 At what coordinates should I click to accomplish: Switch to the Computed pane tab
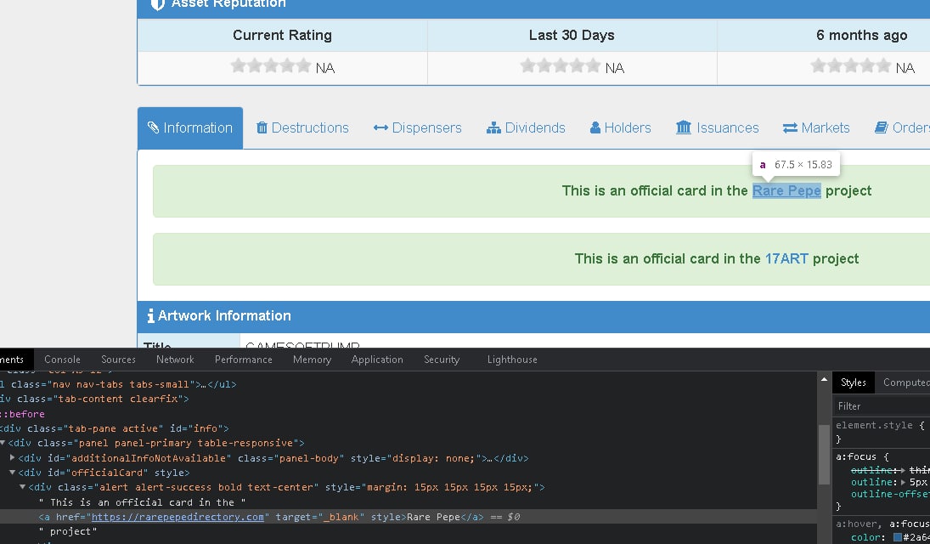tap(906, 382)
